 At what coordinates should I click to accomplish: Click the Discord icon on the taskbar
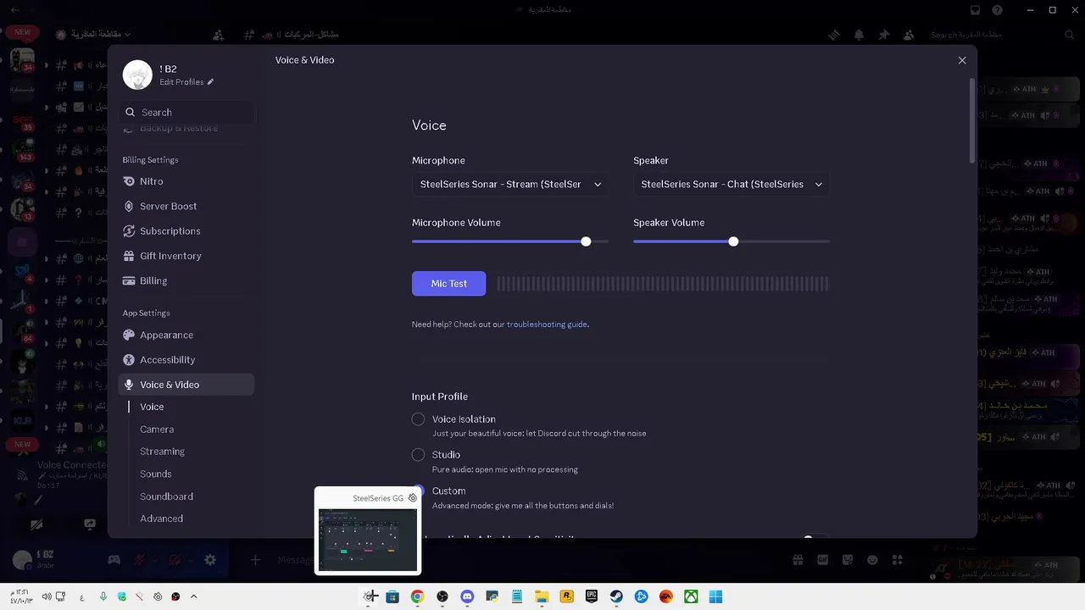pos(467,596)
